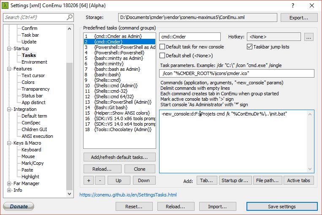Screen dimensions: 322x215
Task: Open Mark/Copy settings page
Action: (32, 163)
